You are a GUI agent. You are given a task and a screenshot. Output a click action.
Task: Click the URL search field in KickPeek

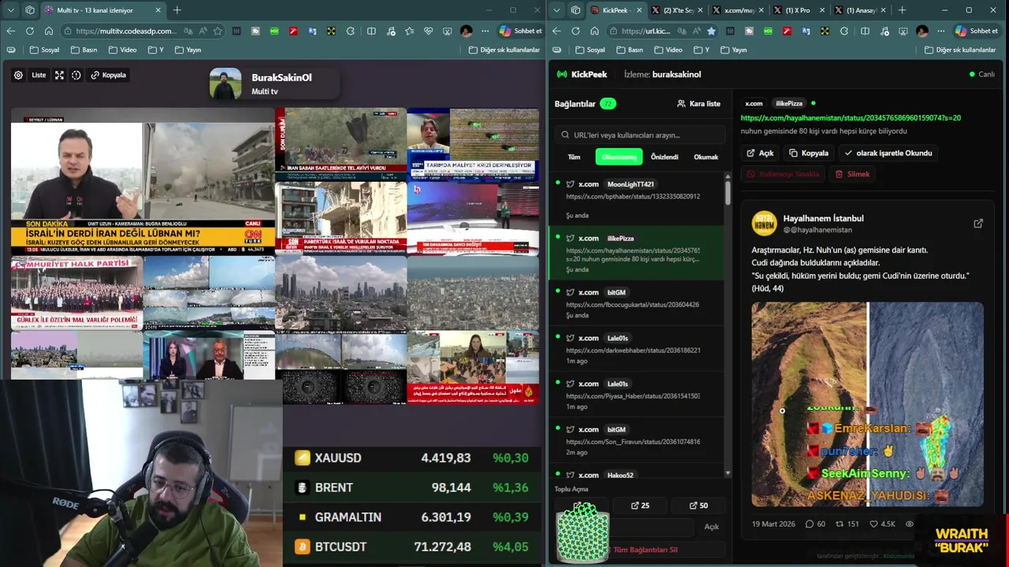pos(639,135)
